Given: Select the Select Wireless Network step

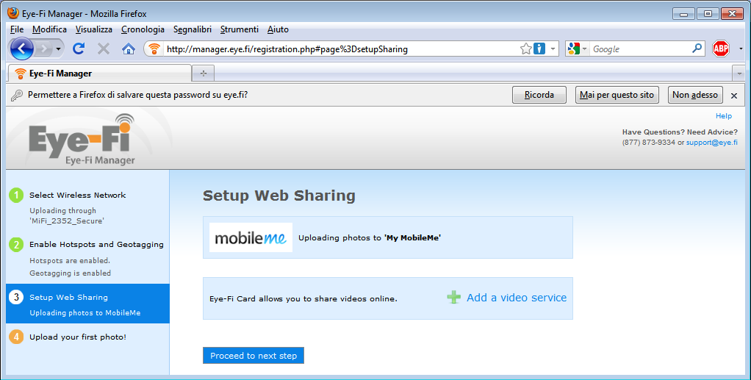Looking at the screenshot, I should coord(78,195).
